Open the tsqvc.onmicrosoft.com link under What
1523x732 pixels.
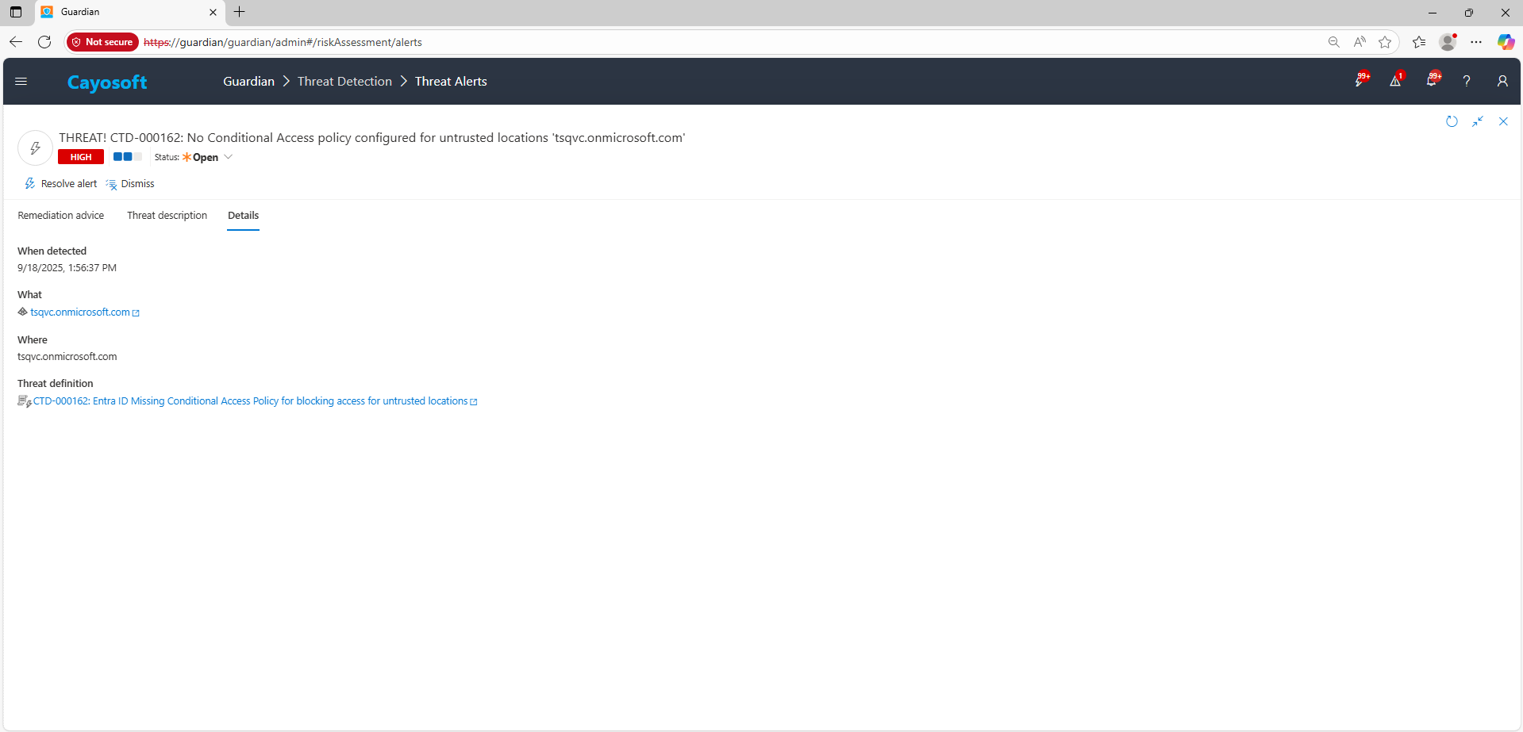(80, 312)
